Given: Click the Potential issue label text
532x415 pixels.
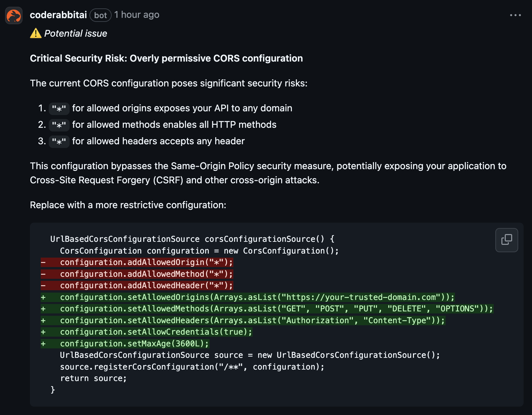Looking at the screenshot, I should (x=76, y=33).
